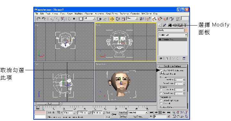Click the key icon beside Auto Key

click(x=114, y=114)
